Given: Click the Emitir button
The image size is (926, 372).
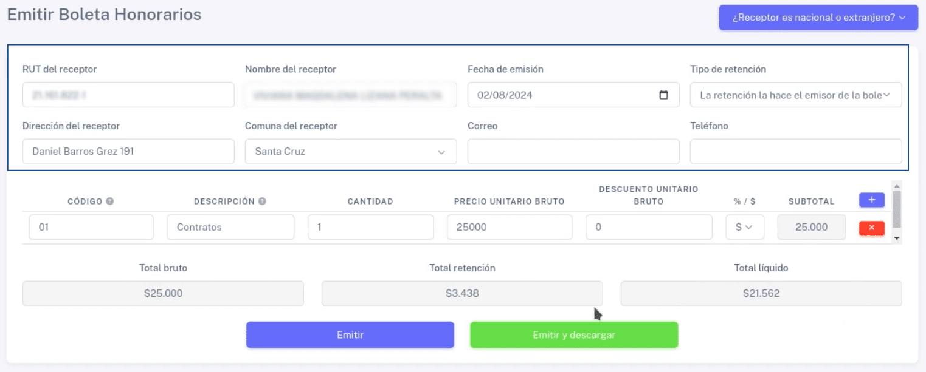Looking at the screenshot, I should tap(350, 335).
